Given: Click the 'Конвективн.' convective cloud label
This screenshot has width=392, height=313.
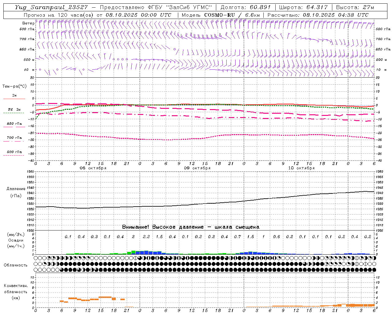Looking at the screenshot, I should (16, 286).
